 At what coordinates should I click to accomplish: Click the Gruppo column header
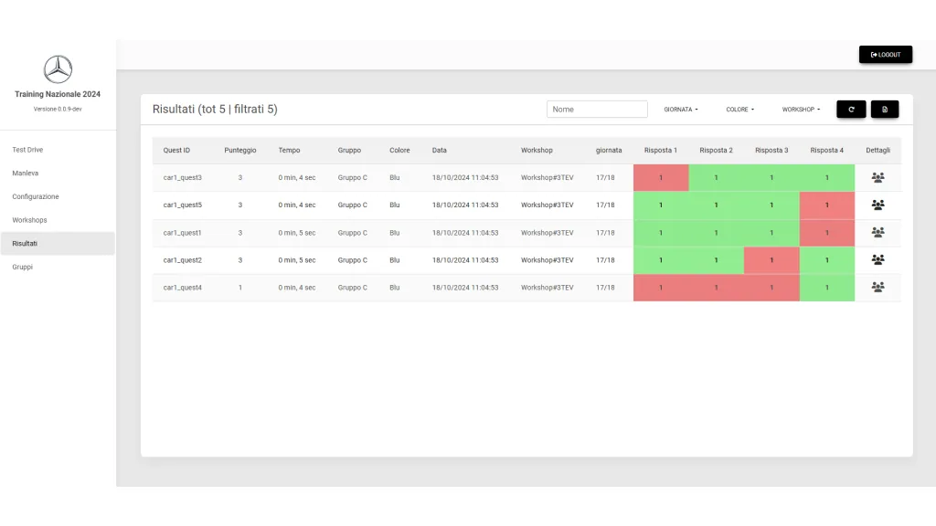tap(349, 151)
